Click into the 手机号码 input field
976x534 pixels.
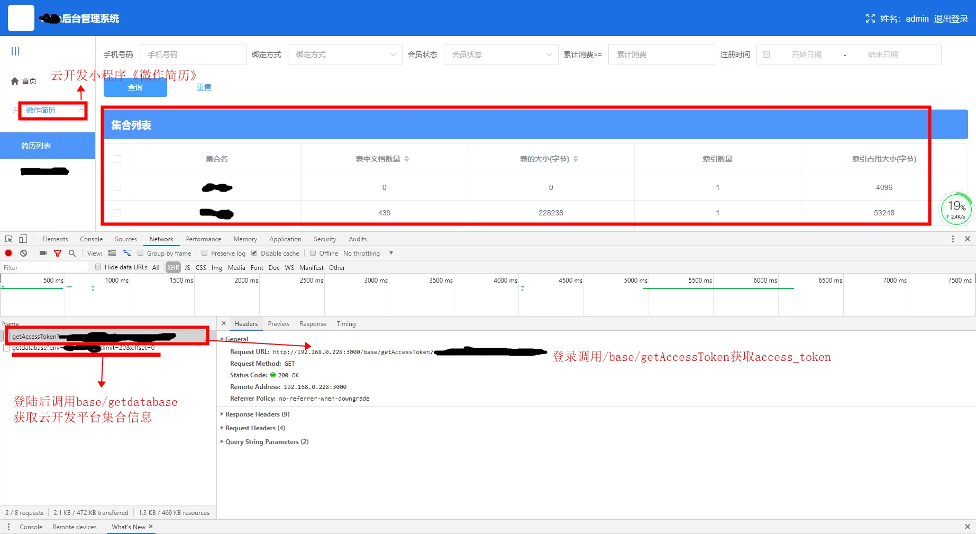click(193, 55)
